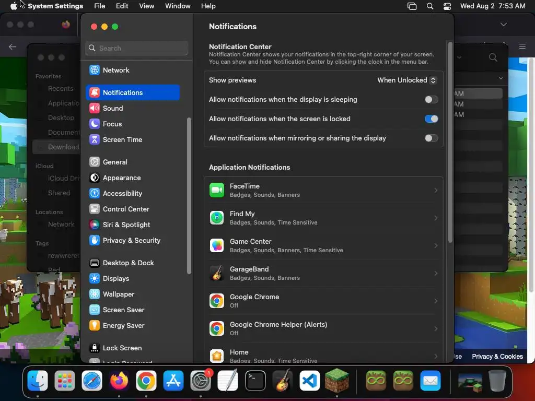Viewport: 535px width, 401px height.
Task: Open the browser hamburger menu
Action: click(522, 46)
